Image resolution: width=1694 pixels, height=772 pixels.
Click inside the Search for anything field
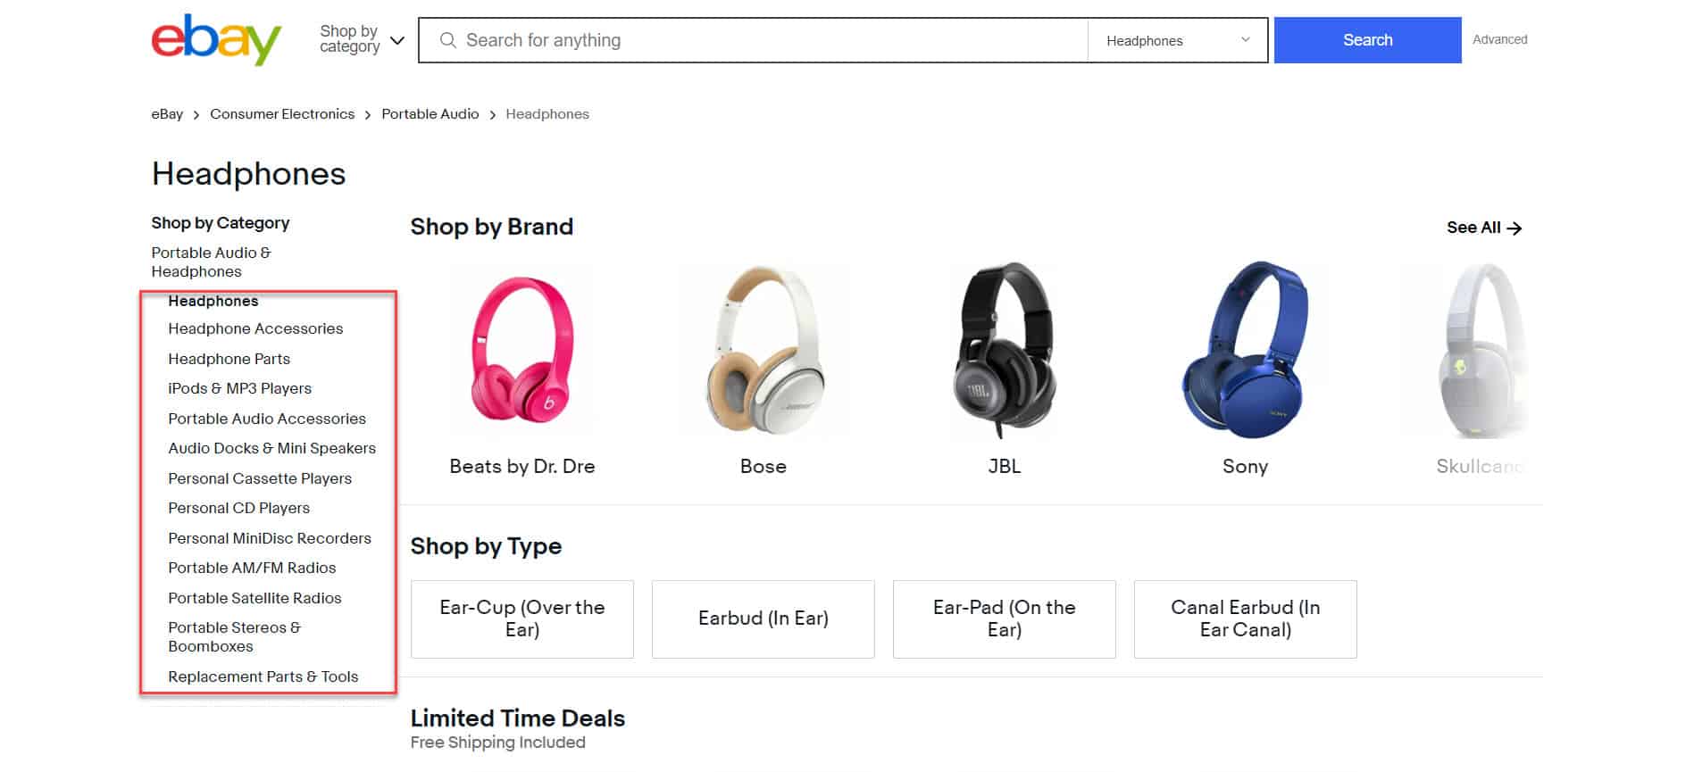(714, 40)
